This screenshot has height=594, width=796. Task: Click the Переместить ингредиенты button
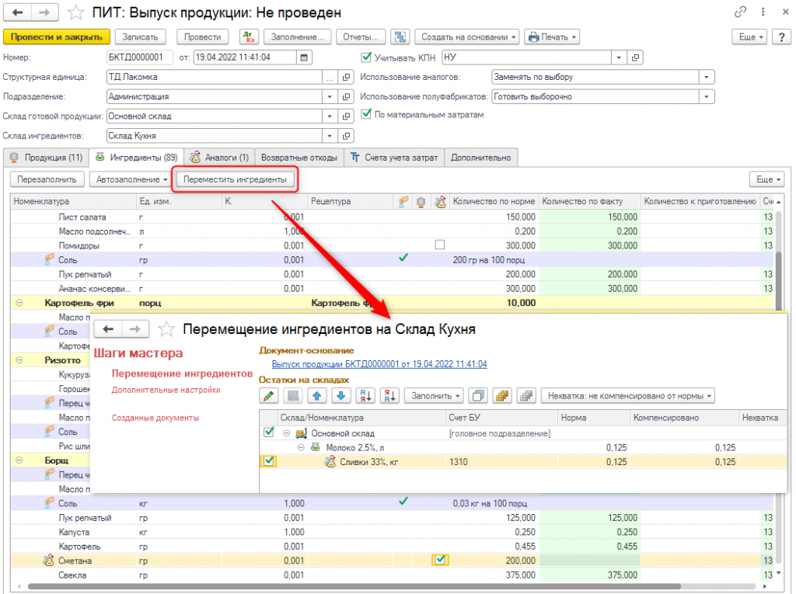(x=235, y=179)
